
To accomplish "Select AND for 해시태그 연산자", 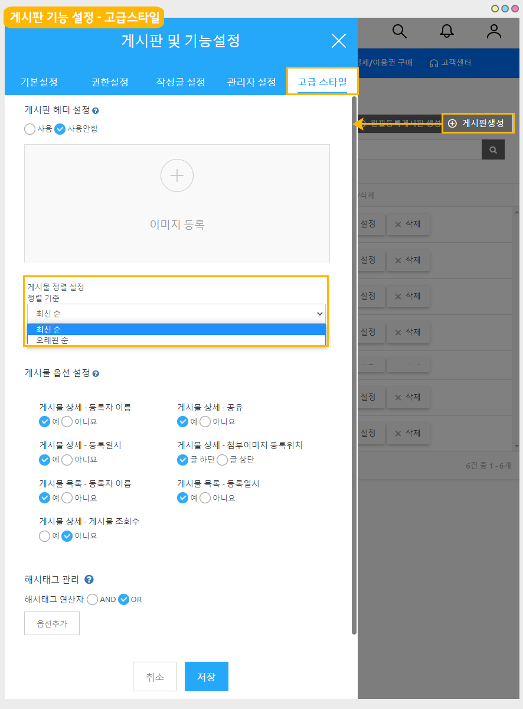I will pos(93,599).
